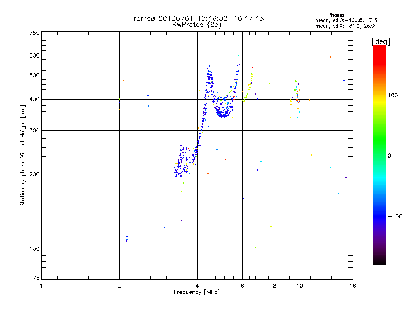Click the colorbar tick label '0'

[x=389, y=156]
